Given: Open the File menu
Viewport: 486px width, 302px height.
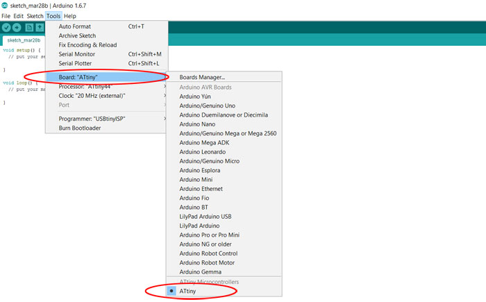Looking at the screenshot, I should (x=6, y=16).
